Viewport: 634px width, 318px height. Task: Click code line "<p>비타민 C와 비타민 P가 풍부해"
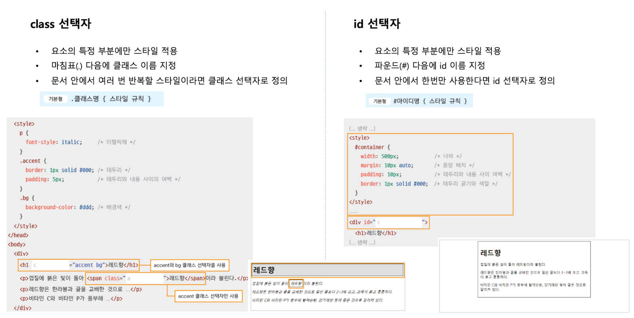[71, 298]
